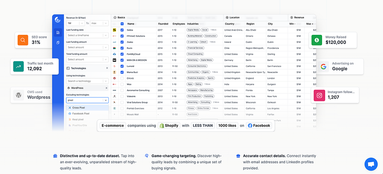
Task: Click the Location column group icon
Action: point(227,18)
